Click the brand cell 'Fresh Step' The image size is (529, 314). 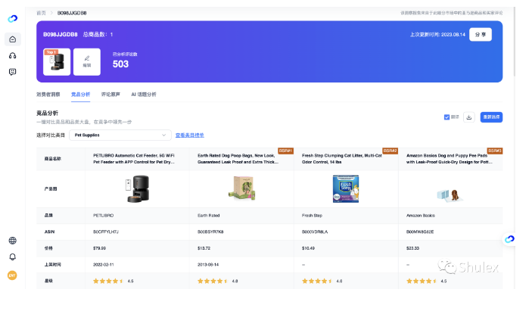[x=312, y=216]
